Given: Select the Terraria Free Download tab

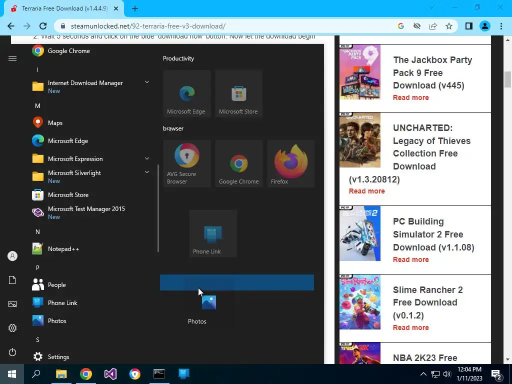Looking at the screenshot, I should click(x=64, y=8).
